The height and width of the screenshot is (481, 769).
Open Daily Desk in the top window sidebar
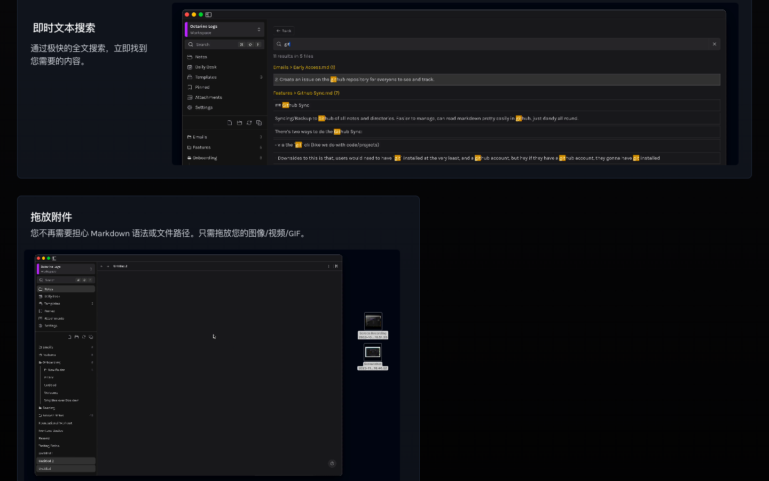pyautogui.click(x=206, y=67)
